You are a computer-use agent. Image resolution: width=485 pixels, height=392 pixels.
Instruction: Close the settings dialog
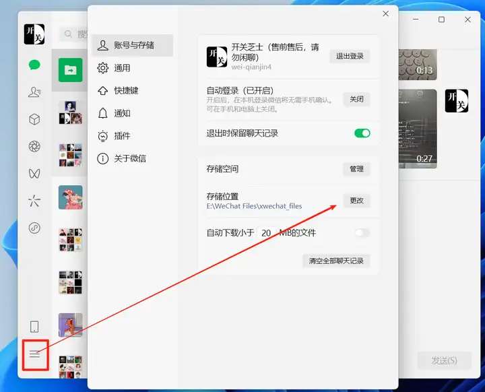[385, 13]
